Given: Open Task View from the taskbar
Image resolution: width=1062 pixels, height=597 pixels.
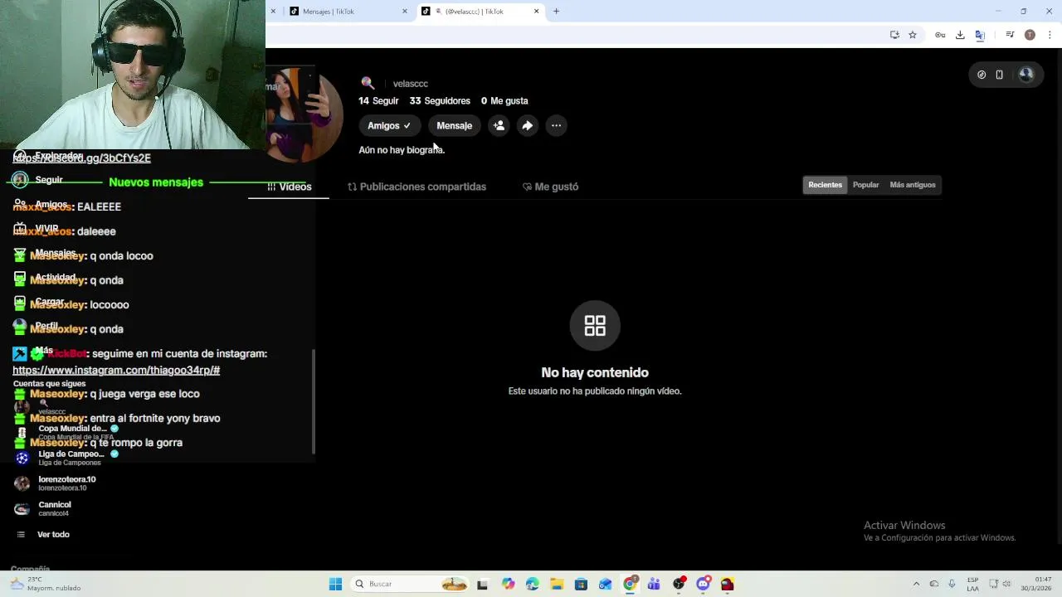Looking at the screenshot, I should point(482,584).
